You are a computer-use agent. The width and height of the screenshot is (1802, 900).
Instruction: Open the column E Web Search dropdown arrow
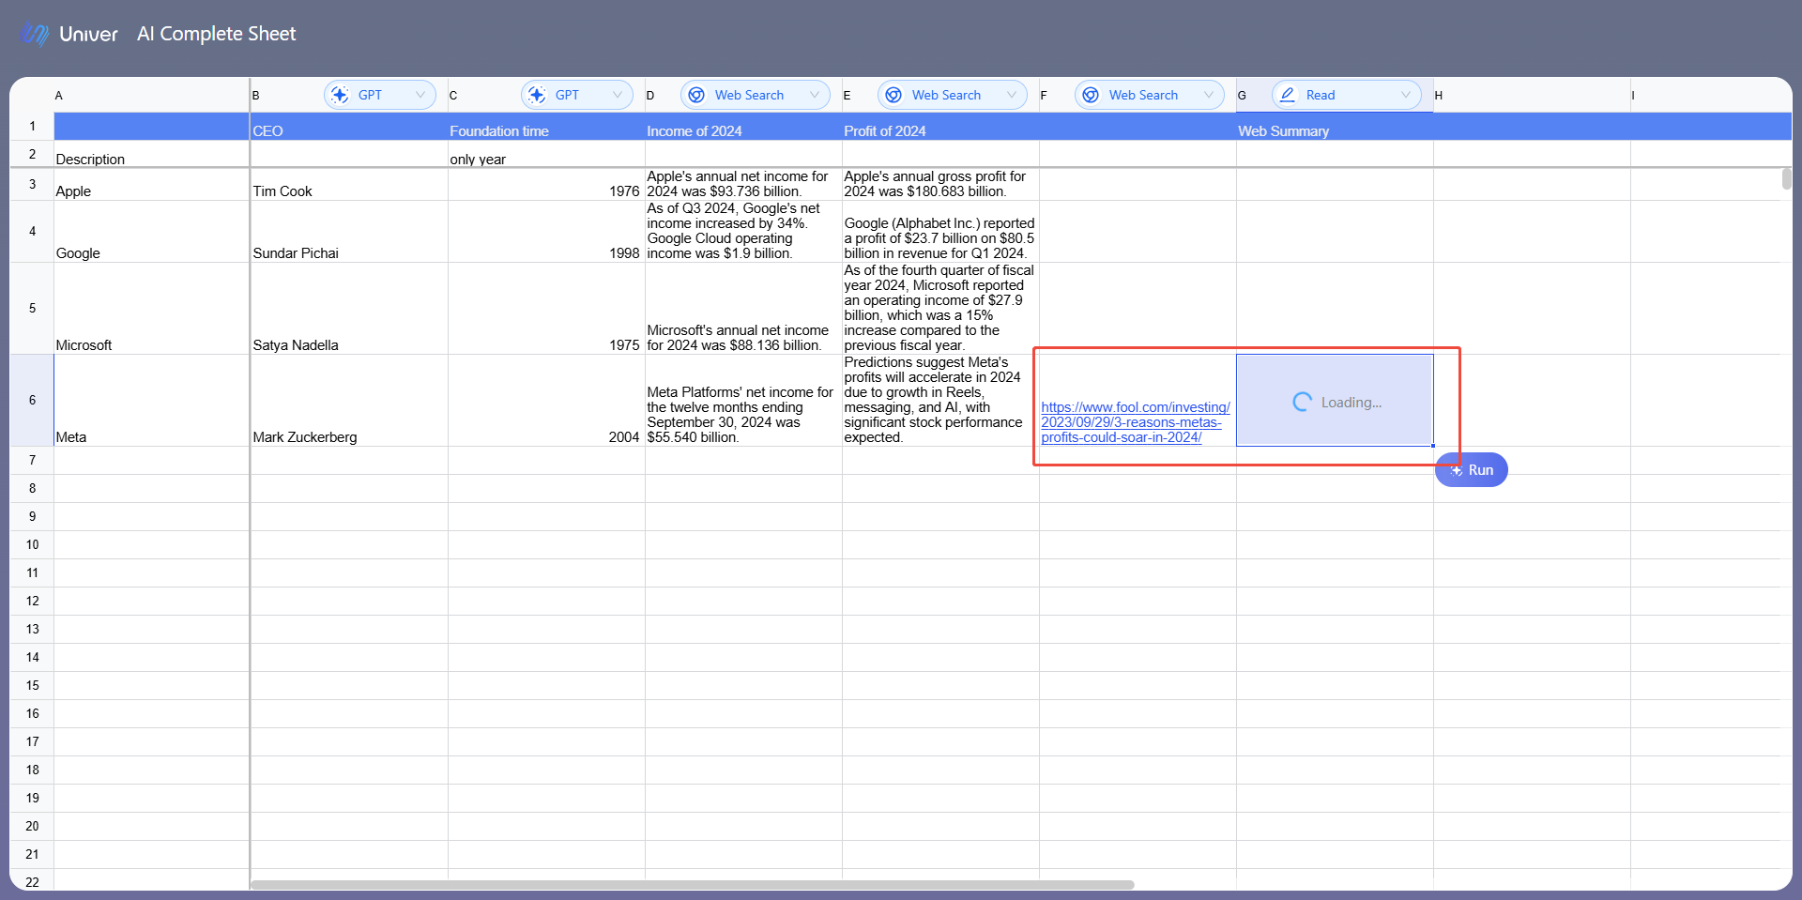(x=1012, y=95)
